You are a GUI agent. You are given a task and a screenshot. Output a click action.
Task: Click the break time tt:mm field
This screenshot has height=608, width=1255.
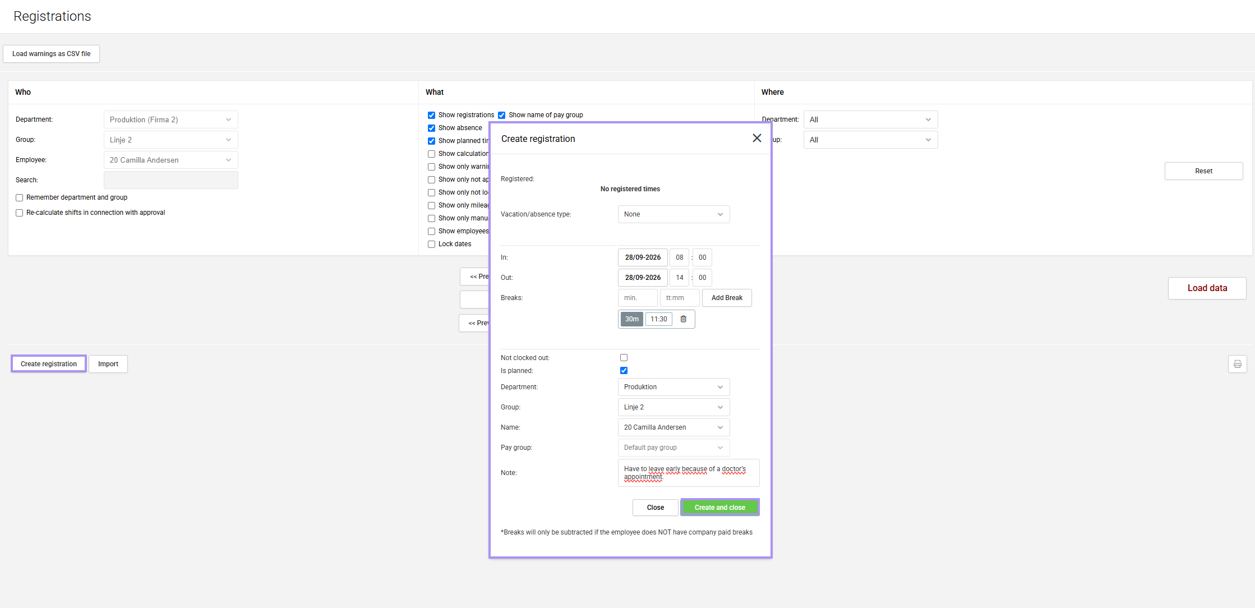pyautogui.click(x=680, y=298)
